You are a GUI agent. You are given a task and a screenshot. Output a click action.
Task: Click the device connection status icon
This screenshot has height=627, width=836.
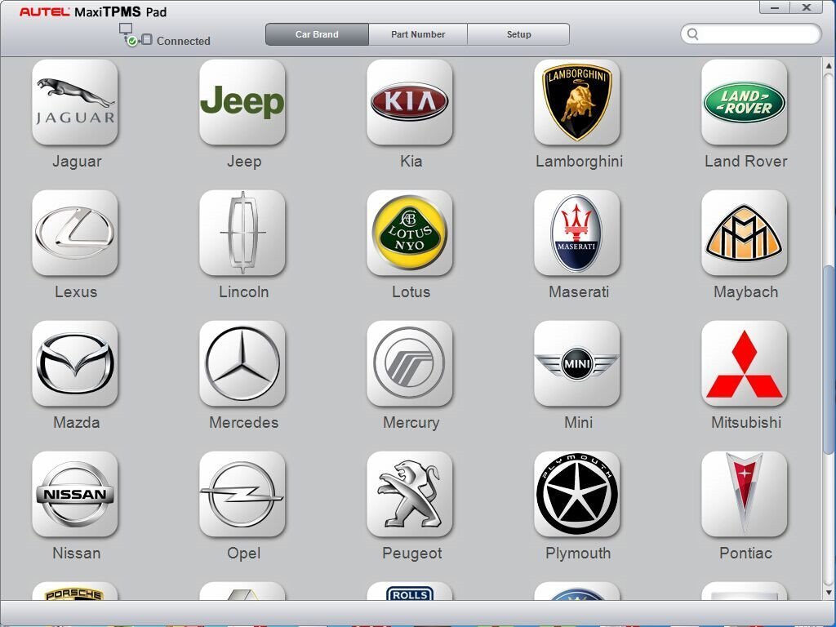(x=136, y=34)
